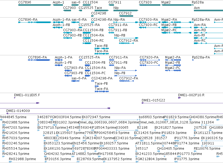Select the EC31426.5prime EST label
The image size is (223, 163).
tap(147, 133)
